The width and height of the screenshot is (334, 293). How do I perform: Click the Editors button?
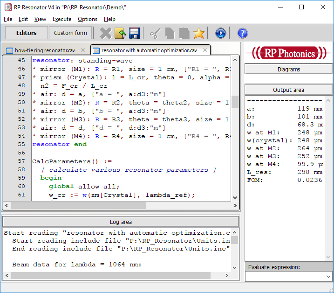(27, 33)
